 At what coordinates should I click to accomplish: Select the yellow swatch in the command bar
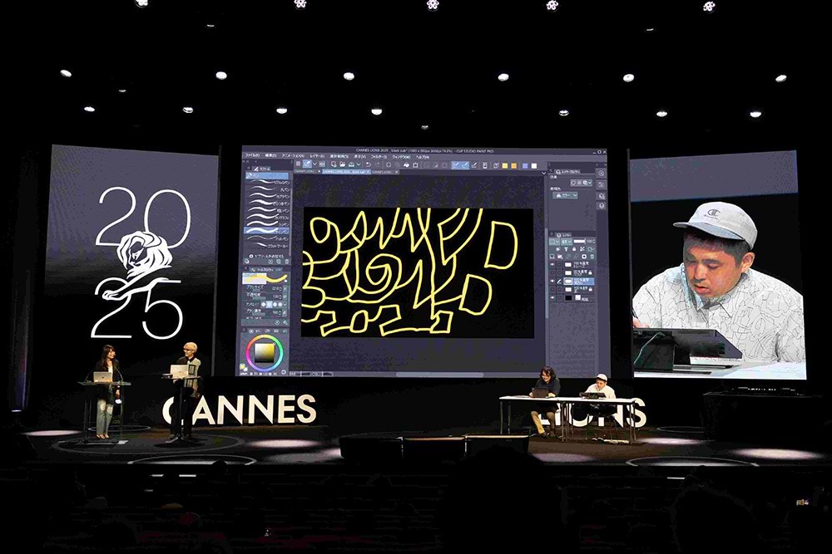505,166
